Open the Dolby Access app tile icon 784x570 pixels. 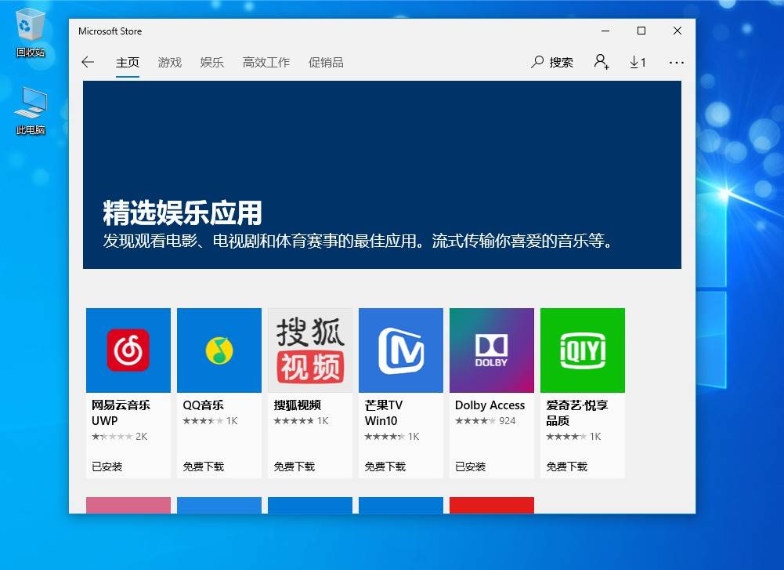(x=492, y=350)
